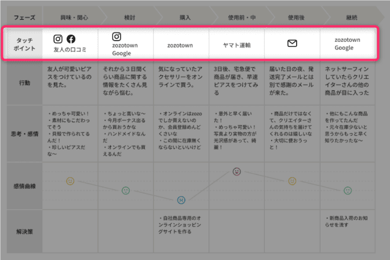The image size is (390, 260).
Task: Select the green face in 継続 emotion curve
Action: pos(348,190)
